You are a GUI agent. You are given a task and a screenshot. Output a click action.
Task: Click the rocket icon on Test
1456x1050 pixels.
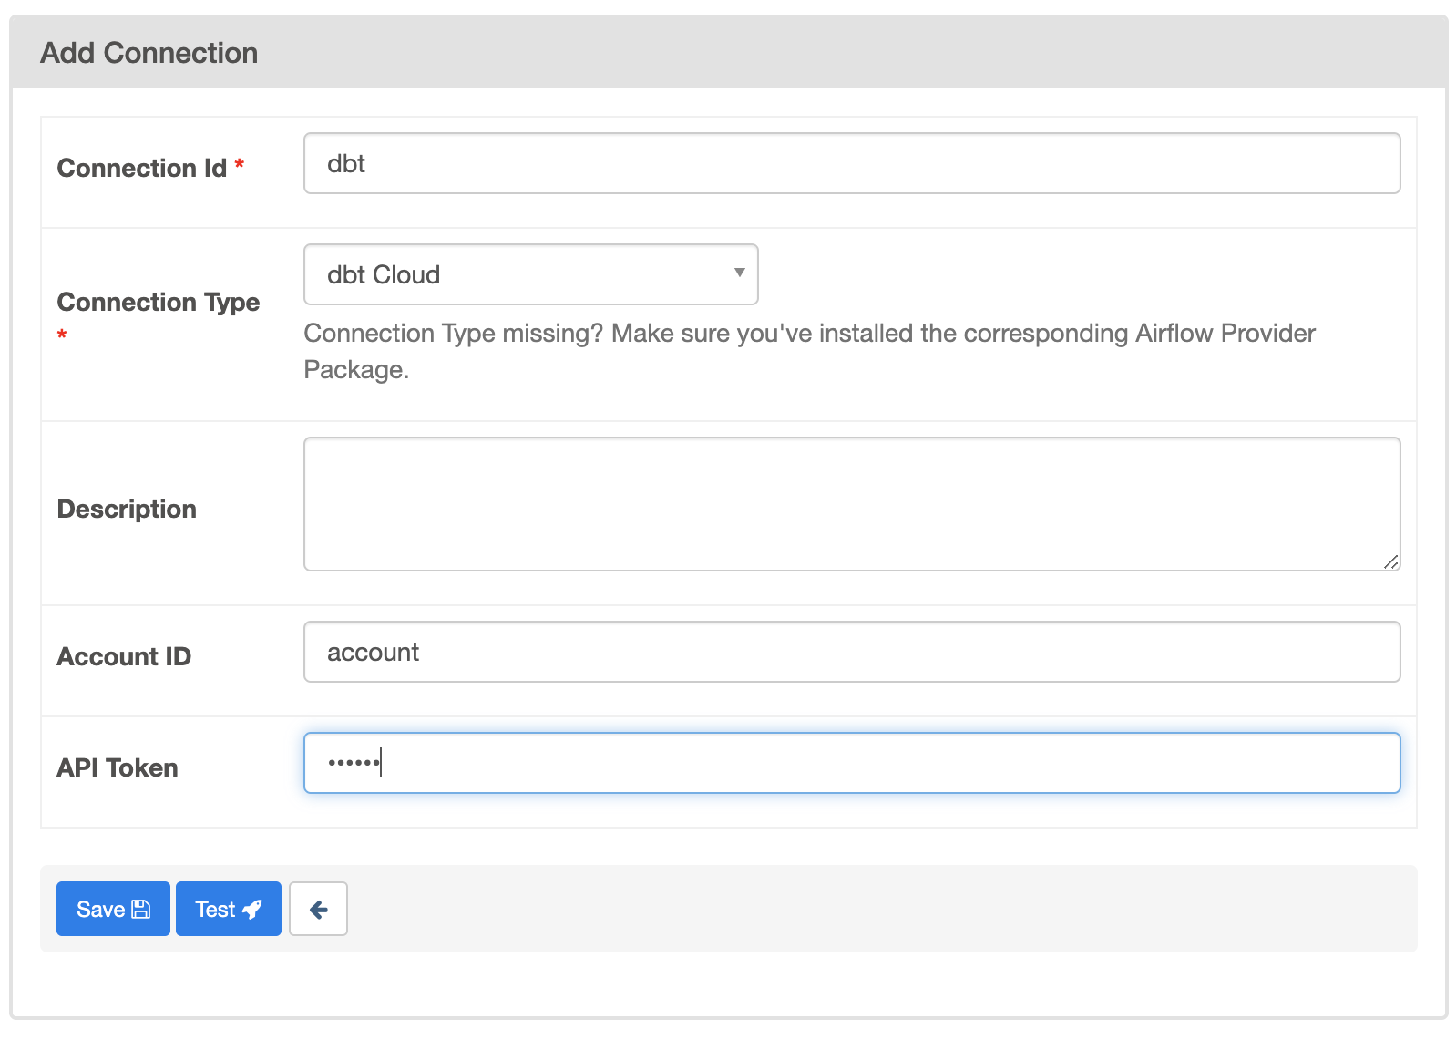[x=252, y=909]
